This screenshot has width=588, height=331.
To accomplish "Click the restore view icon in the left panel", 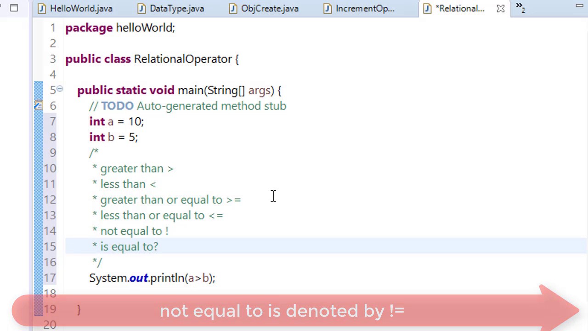I will pos(14,8).
